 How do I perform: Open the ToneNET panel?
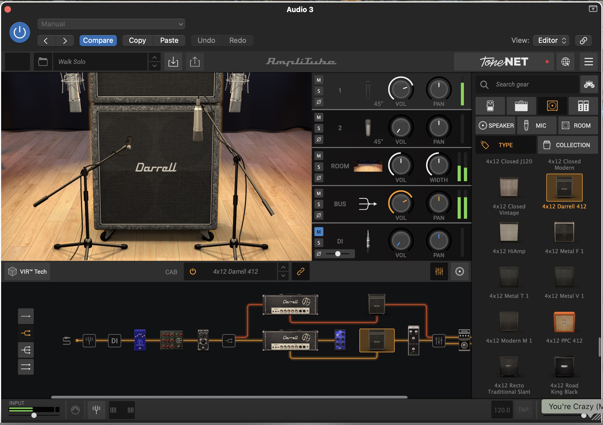504,62
